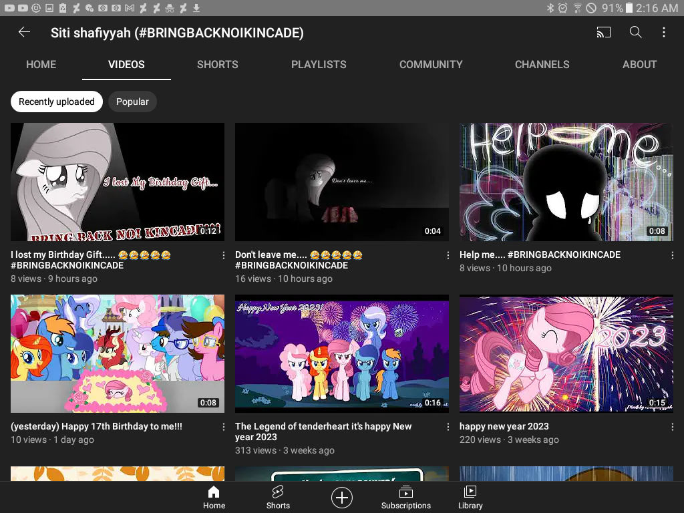The width and height of the screenshot is (684, 513).
Task: Tap the Wi-Fi status icon
Action: pyautogui.click(x=577, y=8)
